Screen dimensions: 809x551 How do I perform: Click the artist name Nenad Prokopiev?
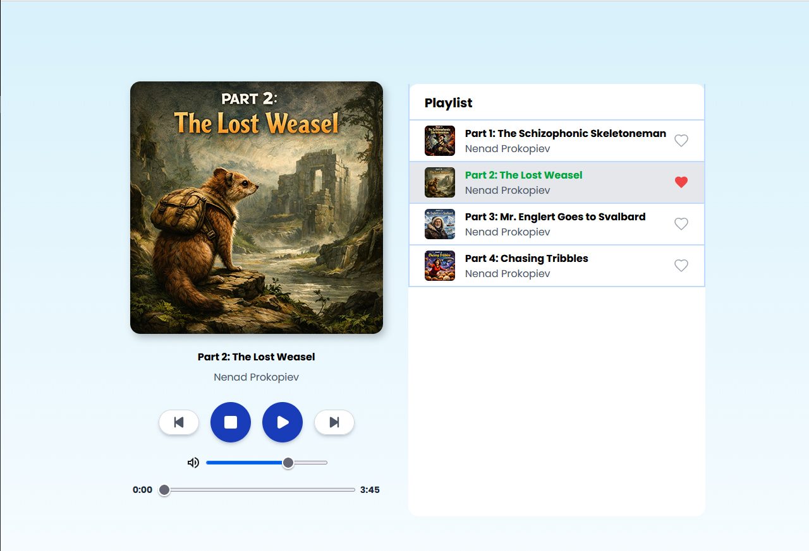(x=256, y=377)
